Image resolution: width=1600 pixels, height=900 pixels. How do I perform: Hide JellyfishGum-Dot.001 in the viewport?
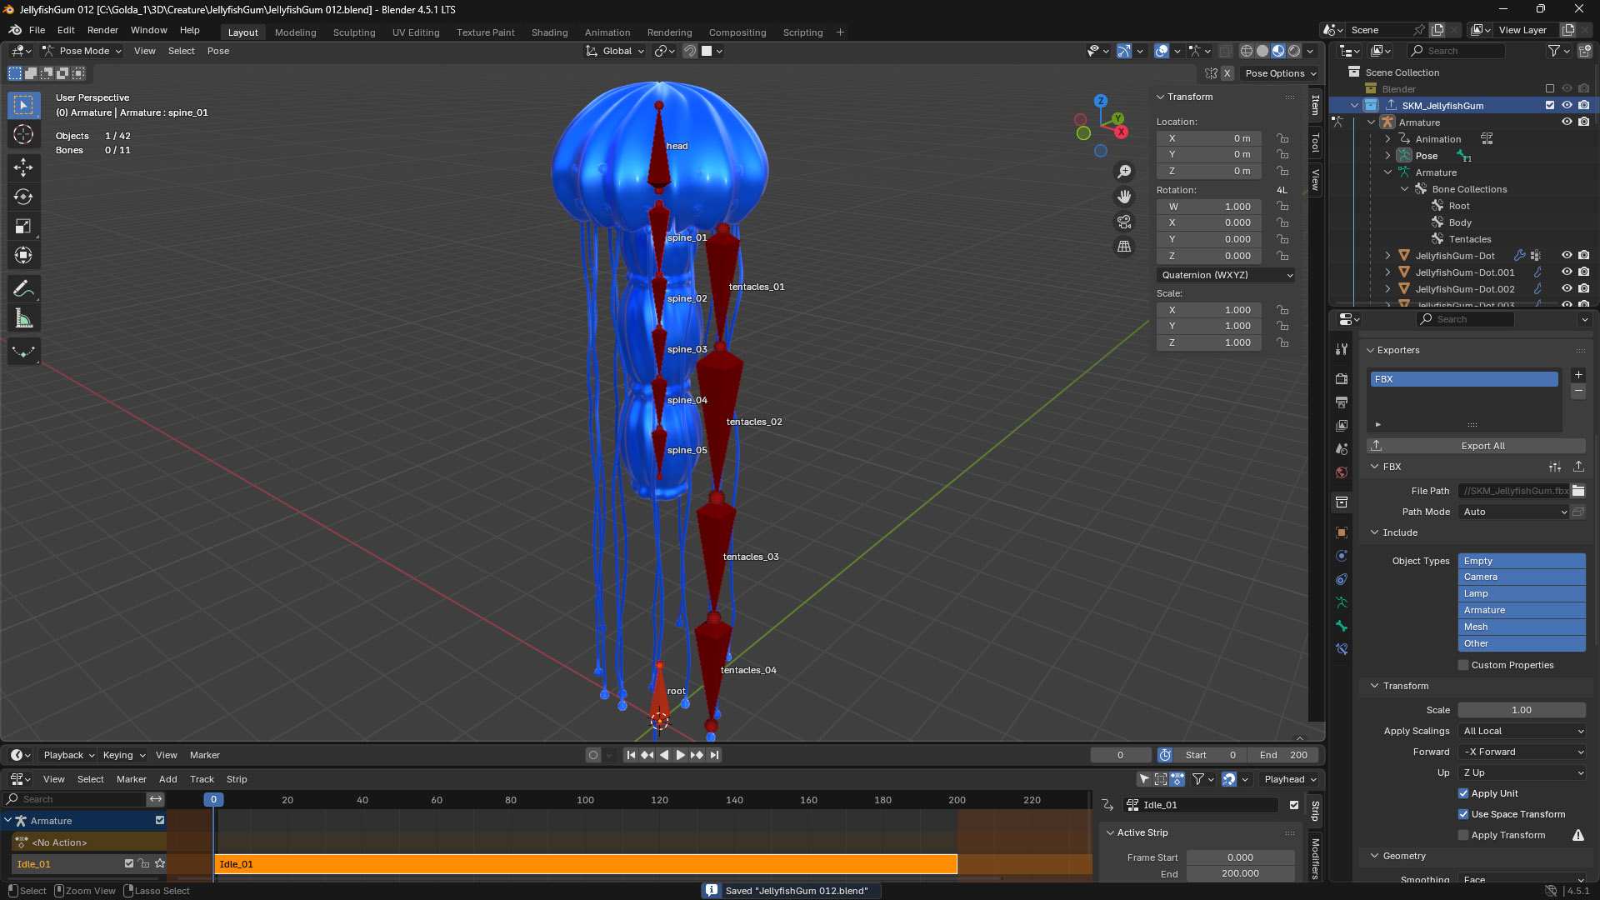[x=1567, y=272]
